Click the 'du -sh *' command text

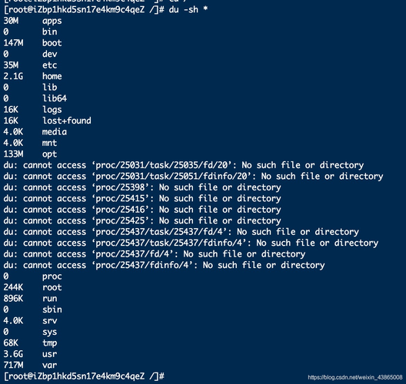(188, 9)
